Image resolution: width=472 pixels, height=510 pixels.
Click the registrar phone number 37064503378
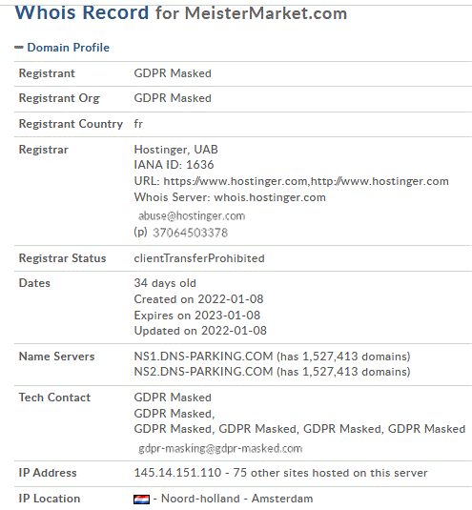(x=191, y=233)
